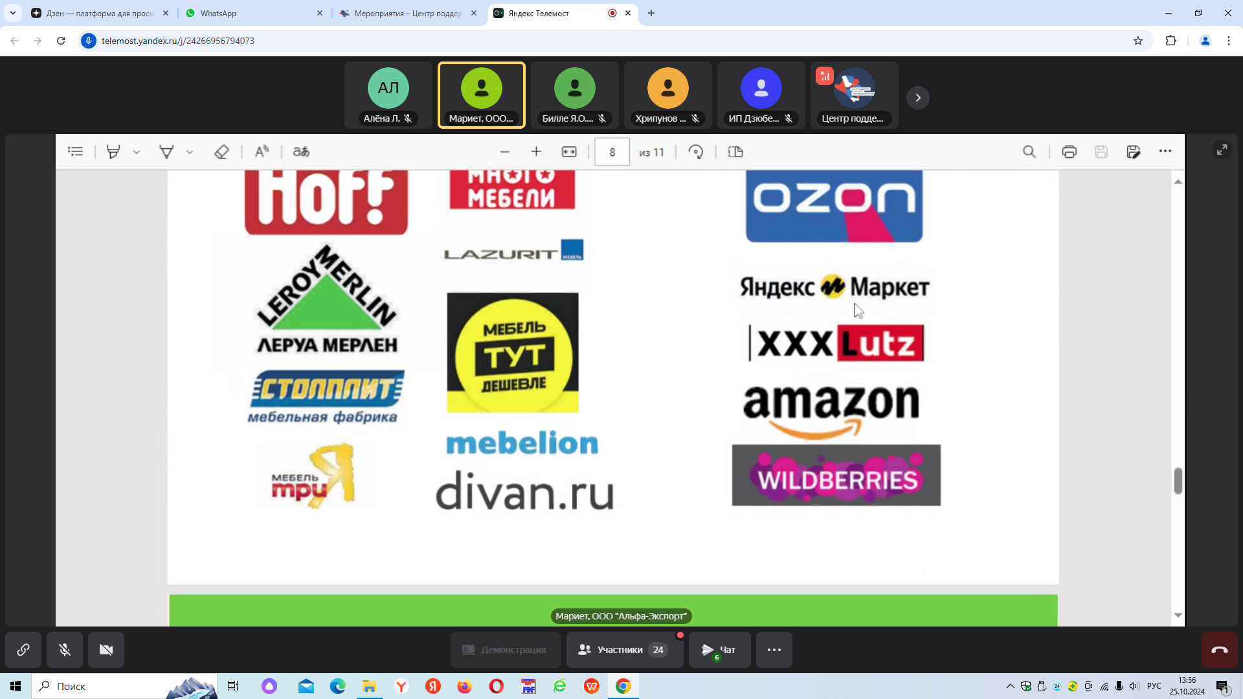Click the rotate page icon
1243x699 pixels.
click(696, 151)
